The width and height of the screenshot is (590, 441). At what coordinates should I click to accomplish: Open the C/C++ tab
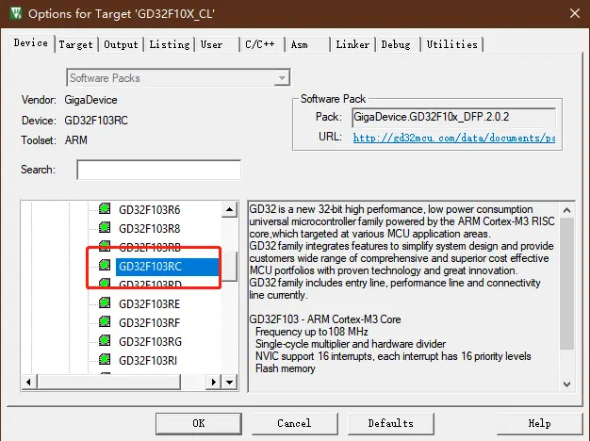tap(262, 44)
